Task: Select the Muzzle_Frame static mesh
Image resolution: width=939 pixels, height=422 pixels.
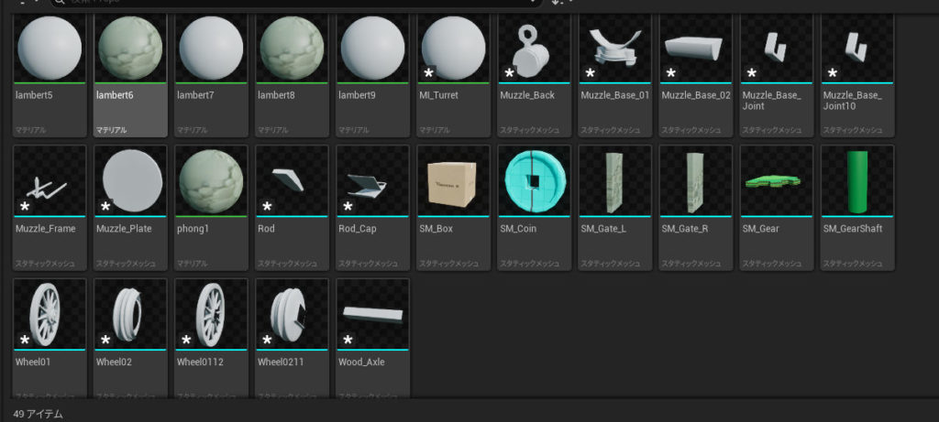Action: coord(50,181)
